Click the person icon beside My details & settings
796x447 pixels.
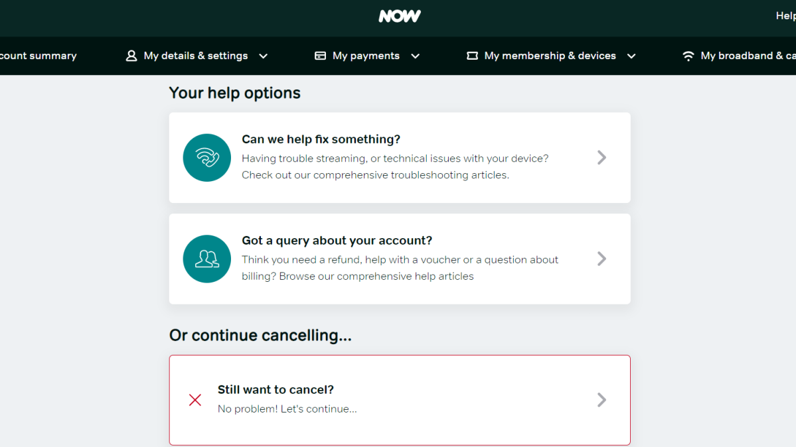(131, 56)
